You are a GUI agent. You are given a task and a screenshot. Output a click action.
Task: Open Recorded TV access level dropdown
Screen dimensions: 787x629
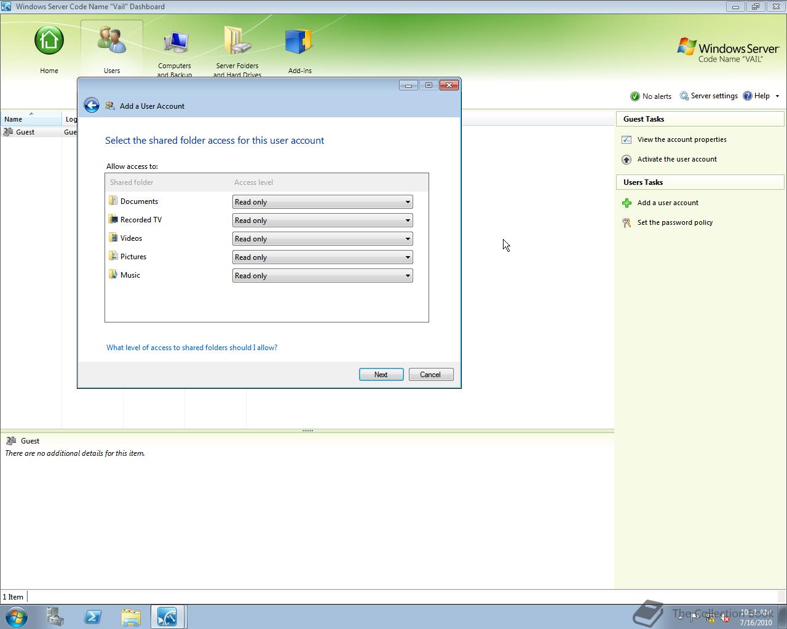322,221
